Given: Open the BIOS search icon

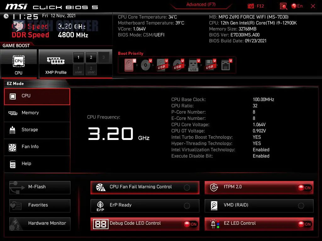Looking at the screenshot, I should (x=283, y=6).
